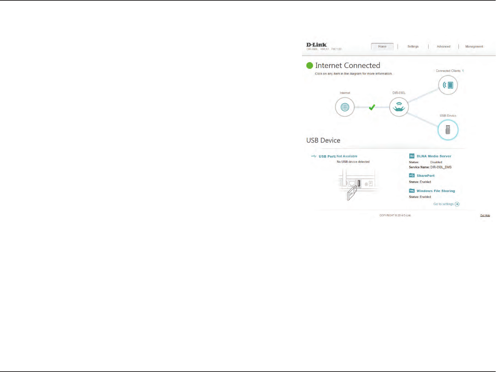This screenshot has width=496, height=372.
Task: Select the Internet globe icon
Action: point(345,107)
